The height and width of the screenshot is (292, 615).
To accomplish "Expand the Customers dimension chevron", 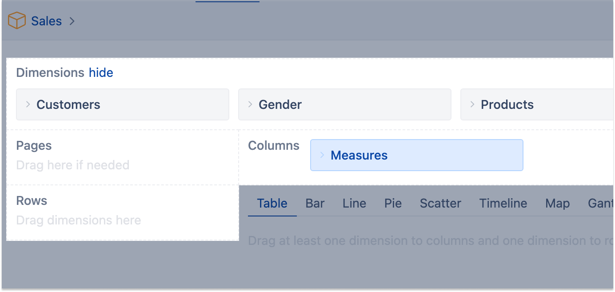I will coord(28,104).
